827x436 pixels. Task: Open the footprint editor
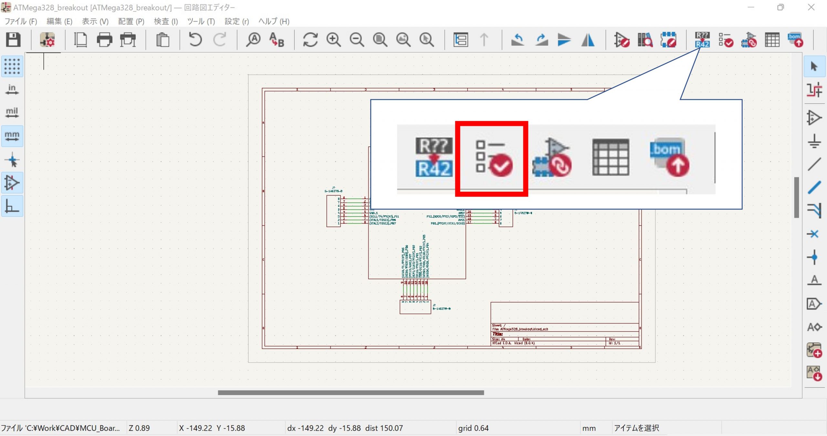[668, 40]
